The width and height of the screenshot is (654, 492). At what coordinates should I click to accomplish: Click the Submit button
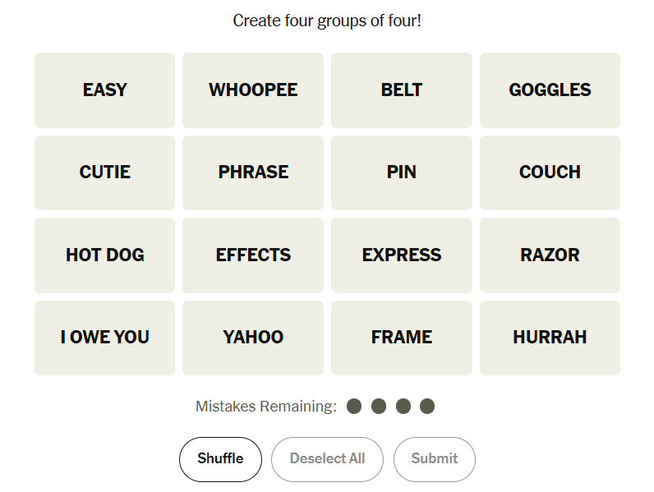click(x=434, y=459)
